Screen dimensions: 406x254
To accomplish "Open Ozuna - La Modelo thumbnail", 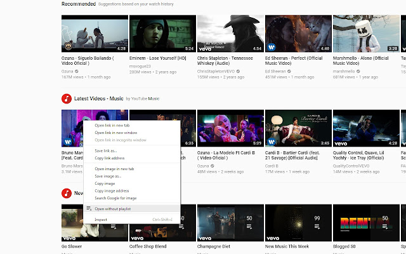I will coord(230,128).
